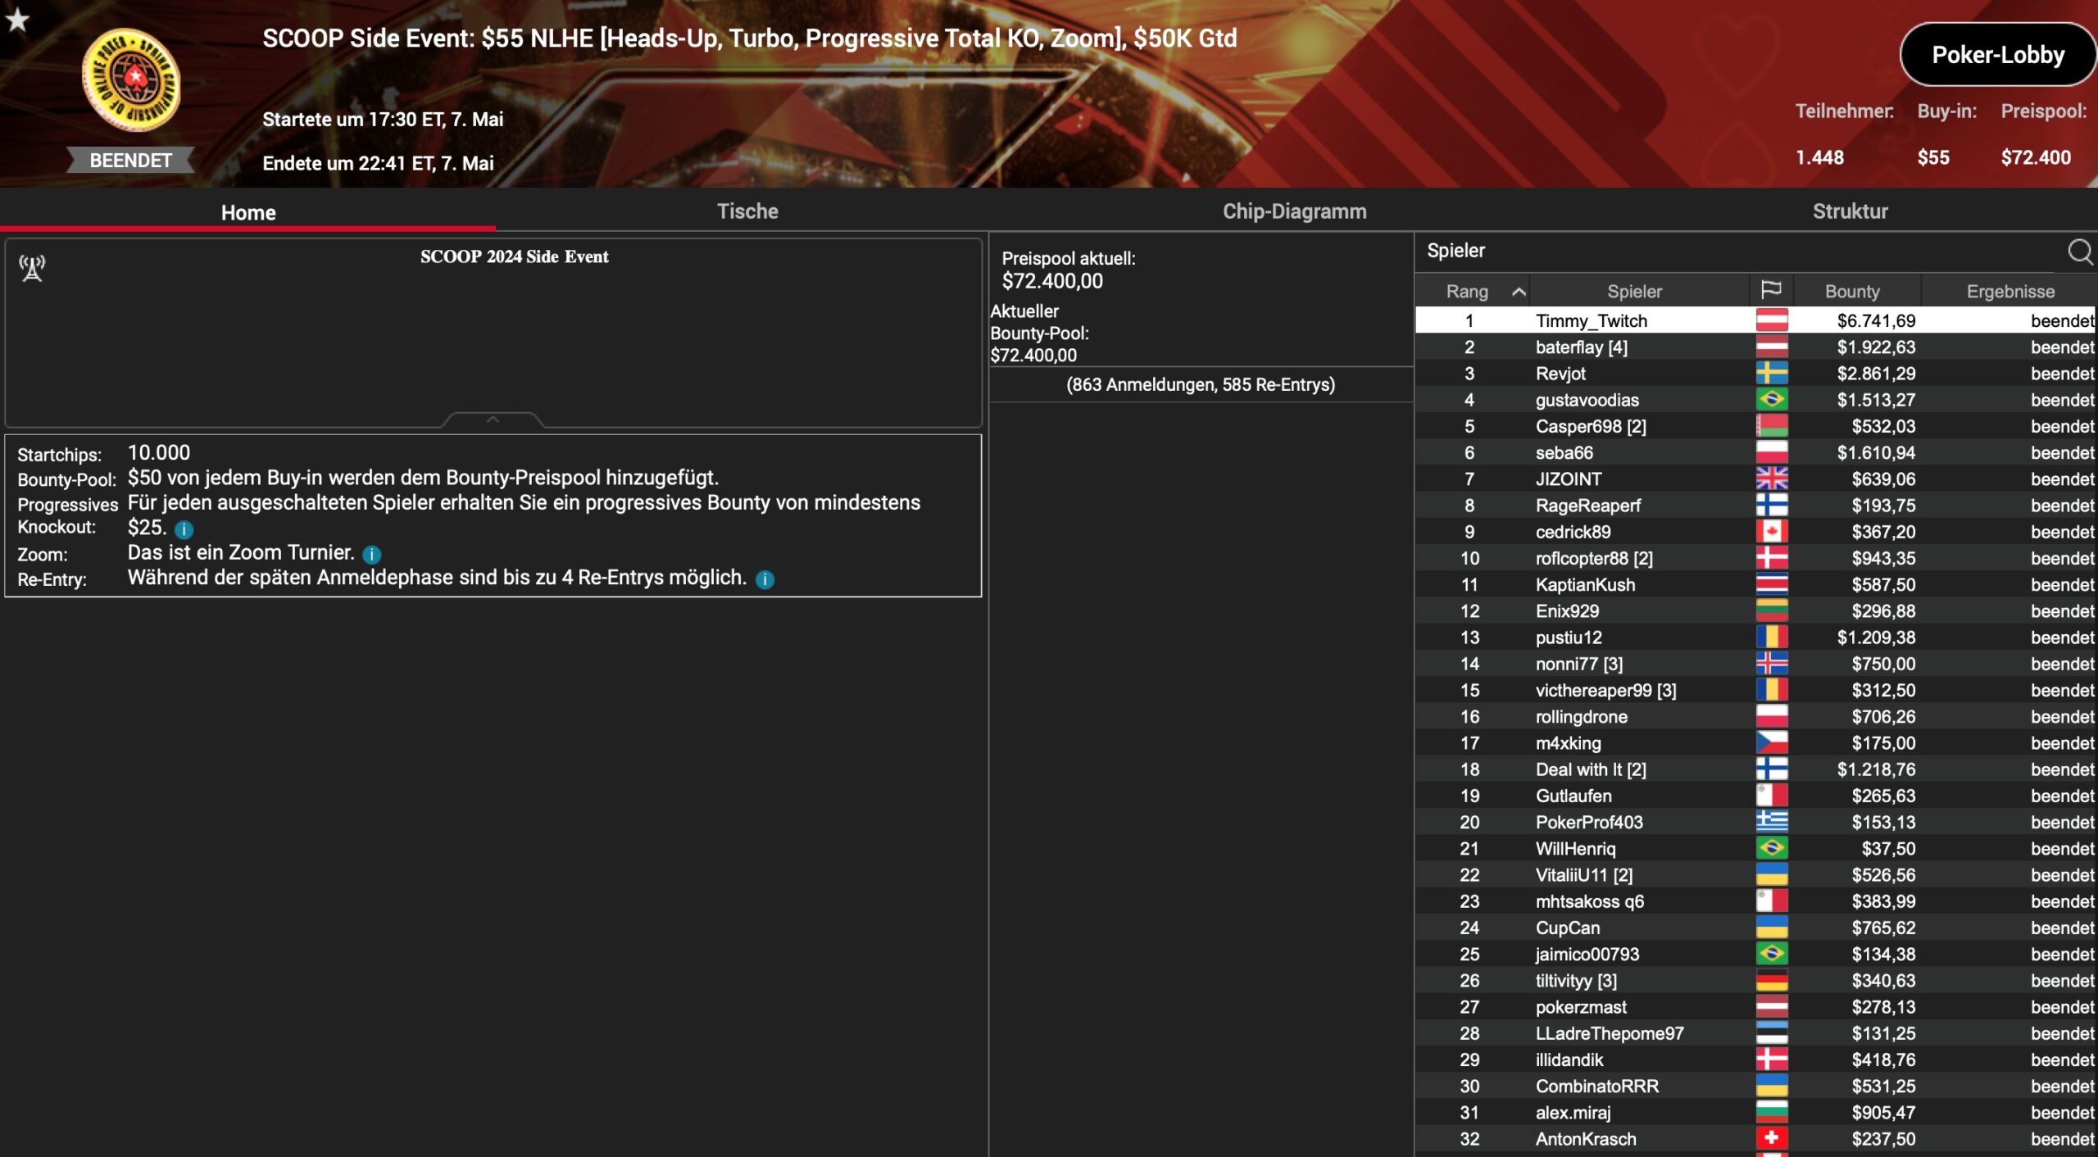Click the broadcast antenna icon
The image size is (2098, 1157).
(32, 268)
